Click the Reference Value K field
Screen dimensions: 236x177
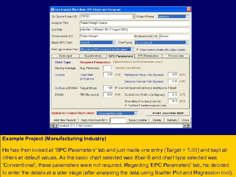point(173,74)
